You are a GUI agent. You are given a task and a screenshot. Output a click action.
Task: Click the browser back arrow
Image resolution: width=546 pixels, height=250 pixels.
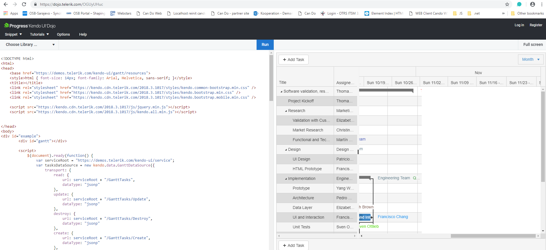(x=6, y=4)
